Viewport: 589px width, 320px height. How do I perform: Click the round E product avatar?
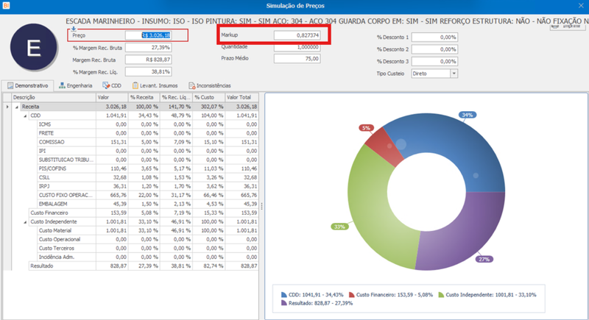point(33,47)
